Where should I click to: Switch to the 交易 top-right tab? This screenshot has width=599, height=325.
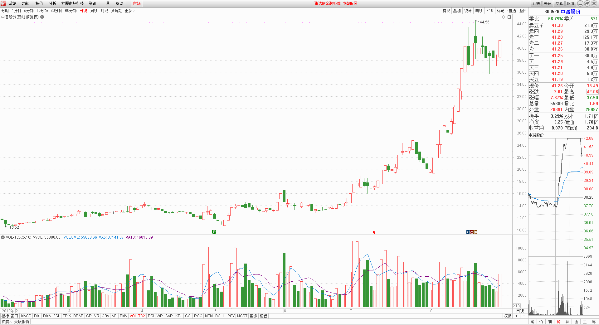pos(559,3)
